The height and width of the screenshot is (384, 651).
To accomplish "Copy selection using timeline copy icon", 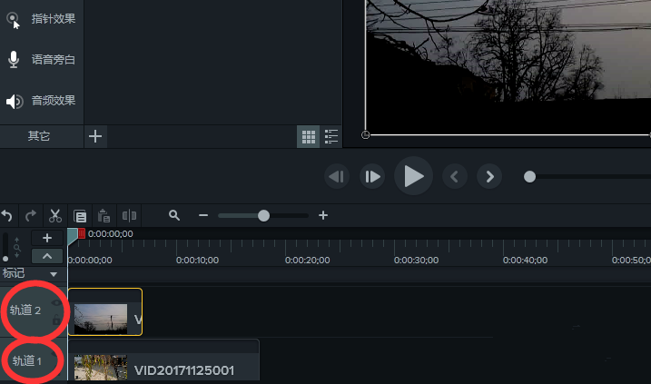I will point(80,216).
